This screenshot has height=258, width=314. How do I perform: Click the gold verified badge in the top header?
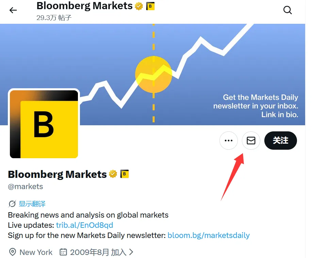tap(138, 6)
